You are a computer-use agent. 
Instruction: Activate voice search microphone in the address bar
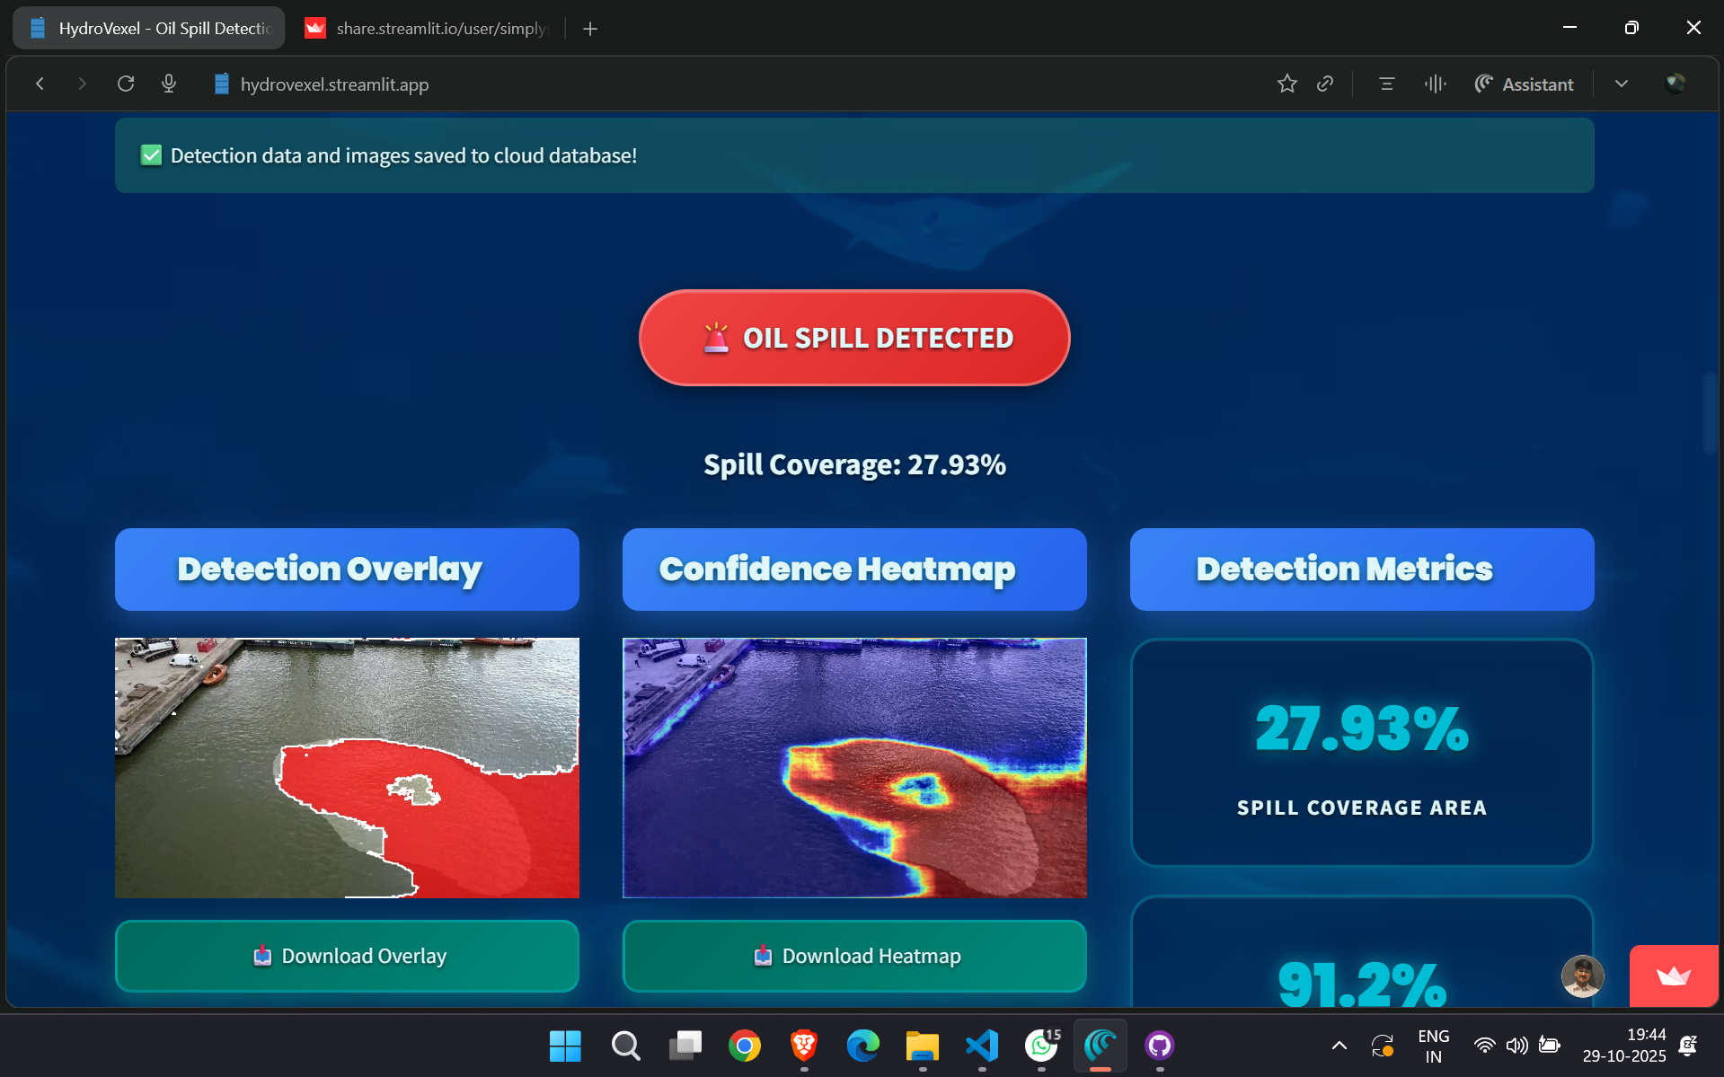169,84
